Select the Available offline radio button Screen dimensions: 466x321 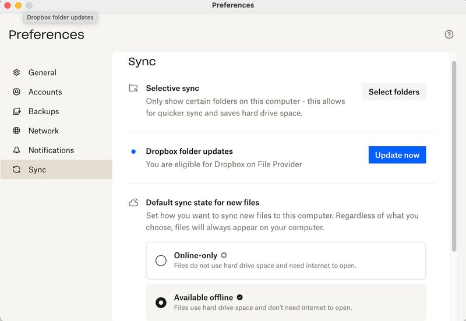pyautogui.click(x=161, y=302)
